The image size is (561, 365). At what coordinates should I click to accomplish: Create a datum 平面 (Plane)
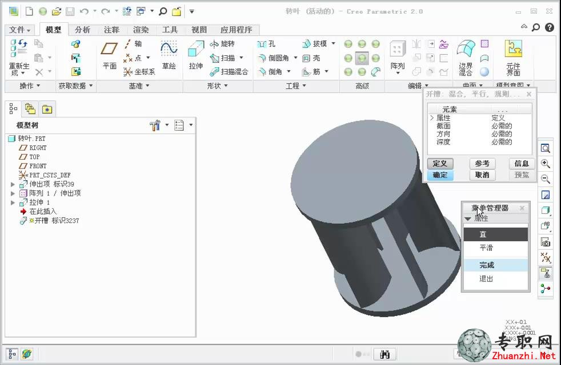pos(110,55)
